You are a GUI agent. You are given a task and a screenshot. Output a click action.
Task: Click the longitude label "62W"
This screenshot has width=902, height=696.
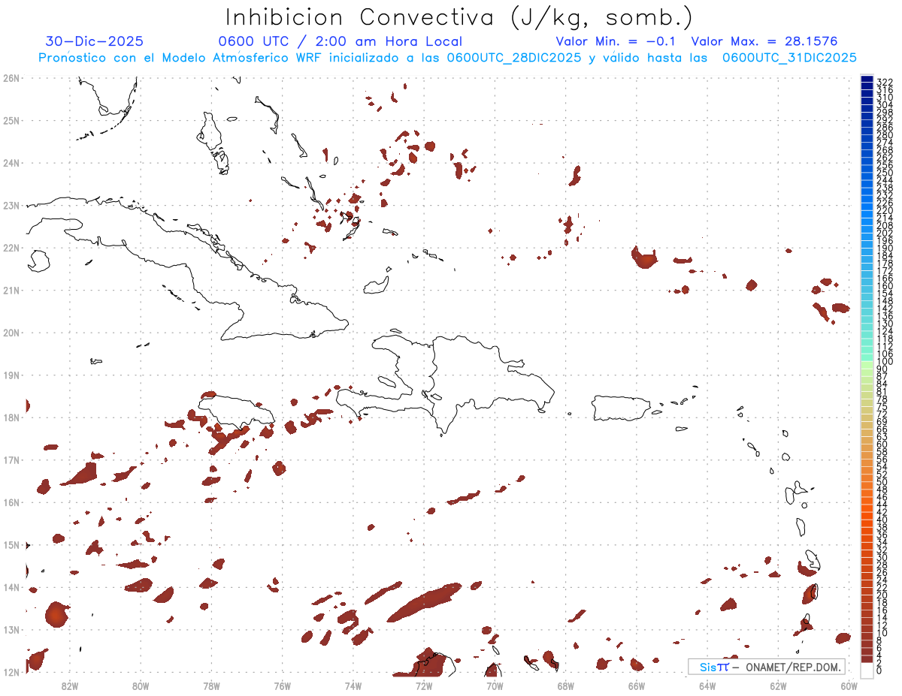tap(778, 685)
